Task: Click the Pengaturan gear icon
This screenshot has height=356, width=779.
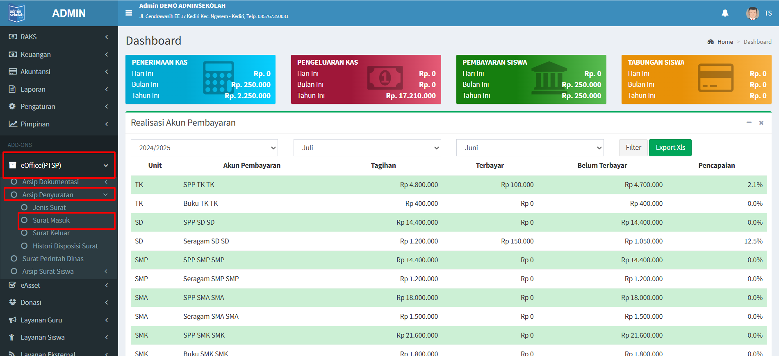Action: coord(13,106)
